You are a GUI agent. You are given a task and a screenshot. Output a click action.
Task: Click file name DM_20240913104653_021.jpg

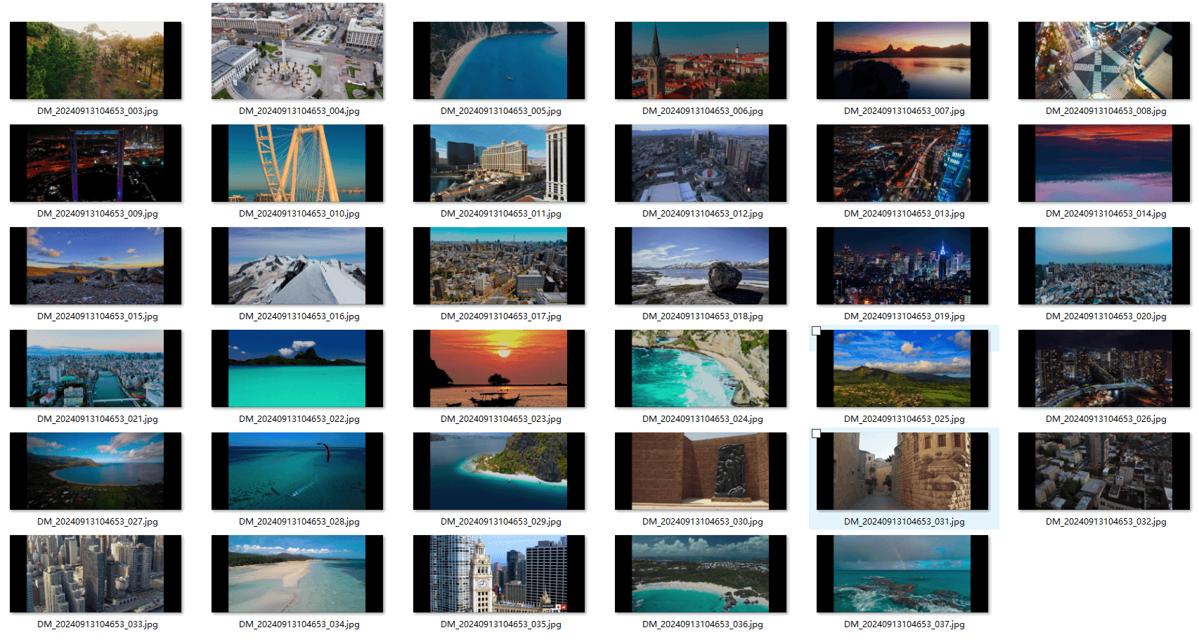point(98,419)
